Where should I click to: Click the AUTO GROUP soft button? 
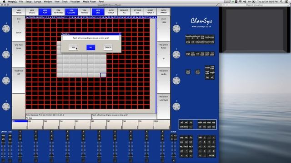pyautogui.click(x=111, y=12)
